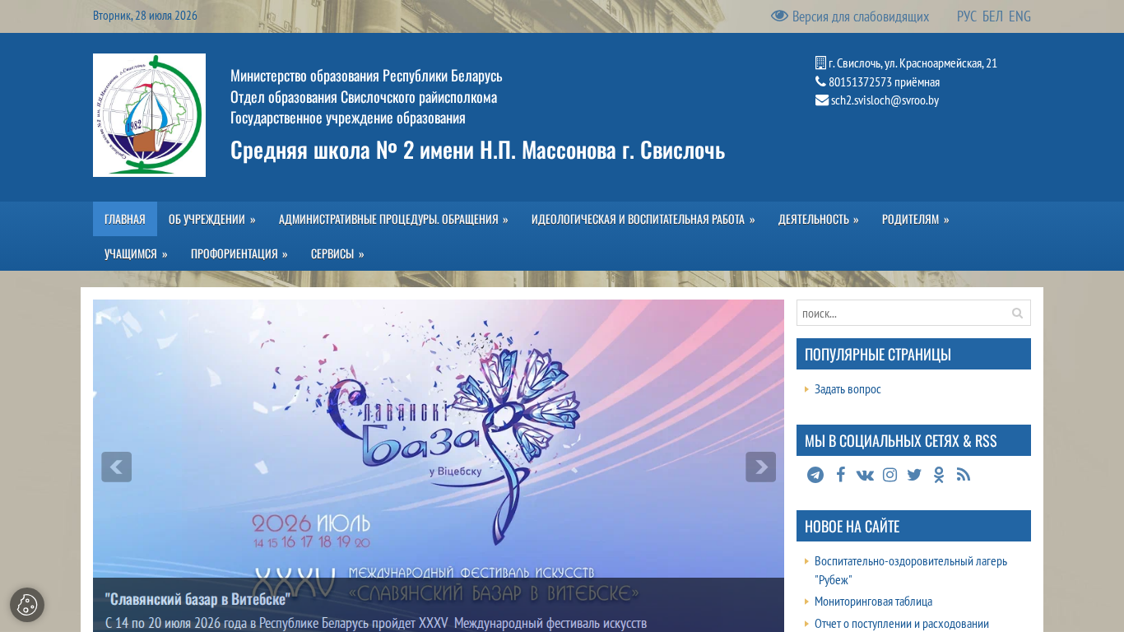1124x632 pixels.
Task: Expand the Об учреждении menu
Action: 212,219
